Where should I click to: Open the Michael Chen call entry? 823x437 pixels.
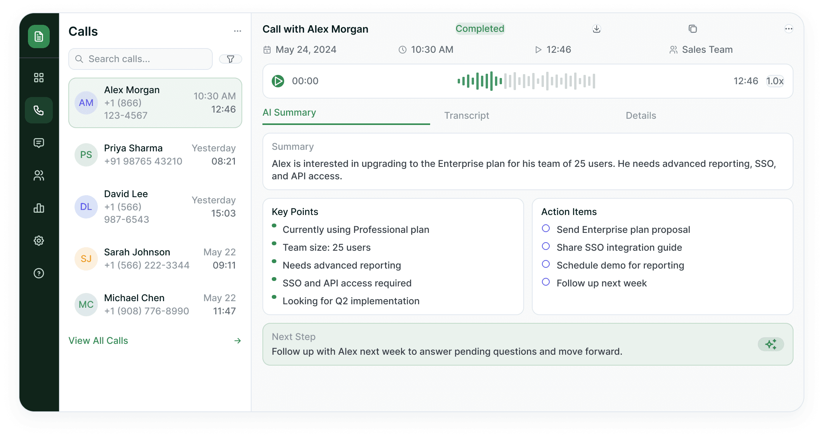pyautogui.click(x=155, y=305)
